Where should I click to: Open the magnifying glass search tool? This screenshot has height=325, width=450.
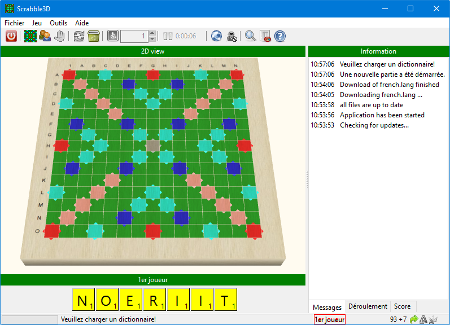point(250,36)
